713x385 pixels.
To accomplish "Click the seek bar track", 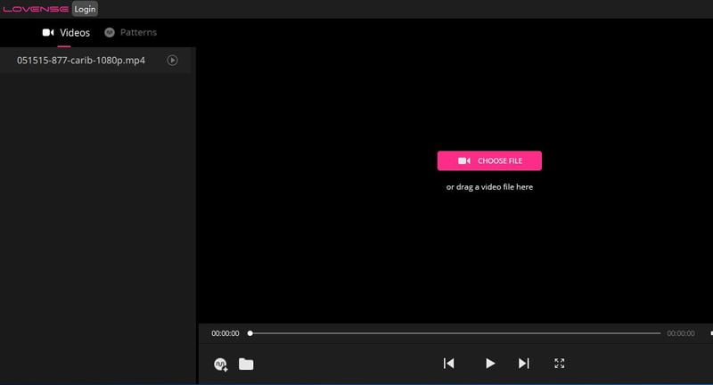I will point(455,333).
